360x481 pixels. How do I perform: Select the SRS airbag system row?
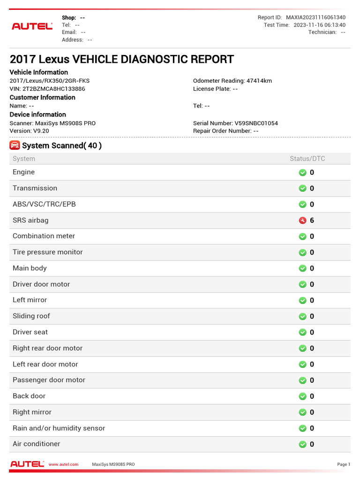pyautogui.click(x=180, y=220)
